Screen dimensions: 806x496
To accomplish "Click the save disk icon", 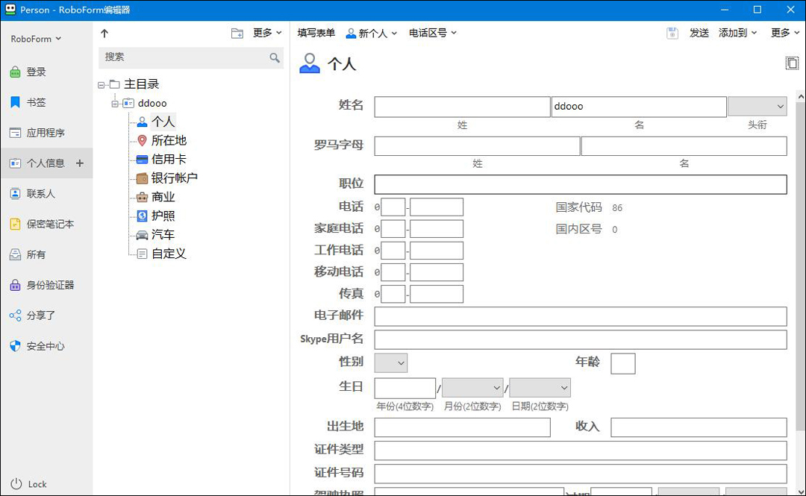I will [672, 34].
